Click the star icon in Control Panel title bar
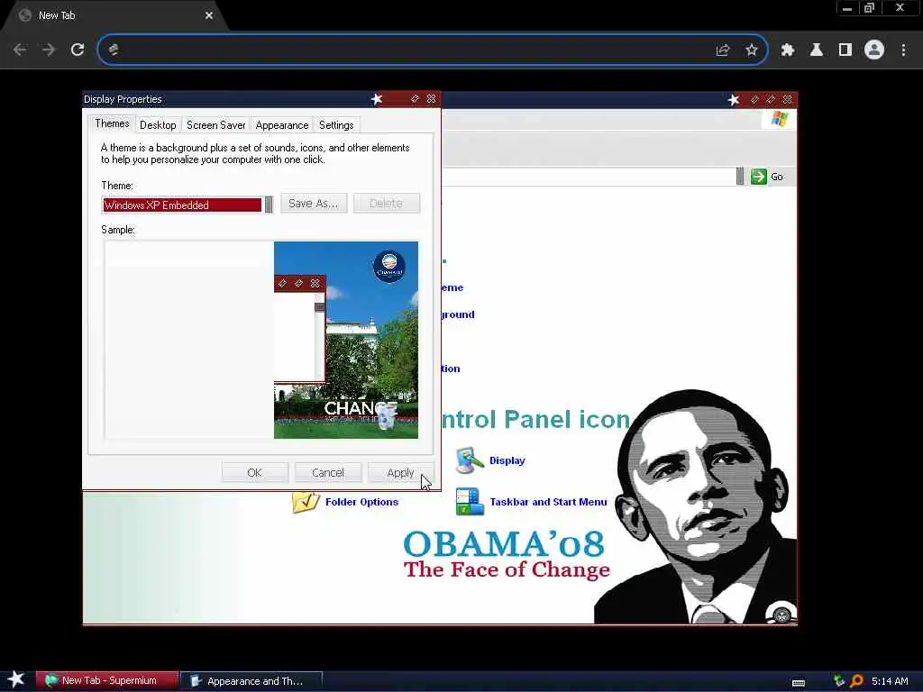 pyautogui.click(x=734, y=99)
